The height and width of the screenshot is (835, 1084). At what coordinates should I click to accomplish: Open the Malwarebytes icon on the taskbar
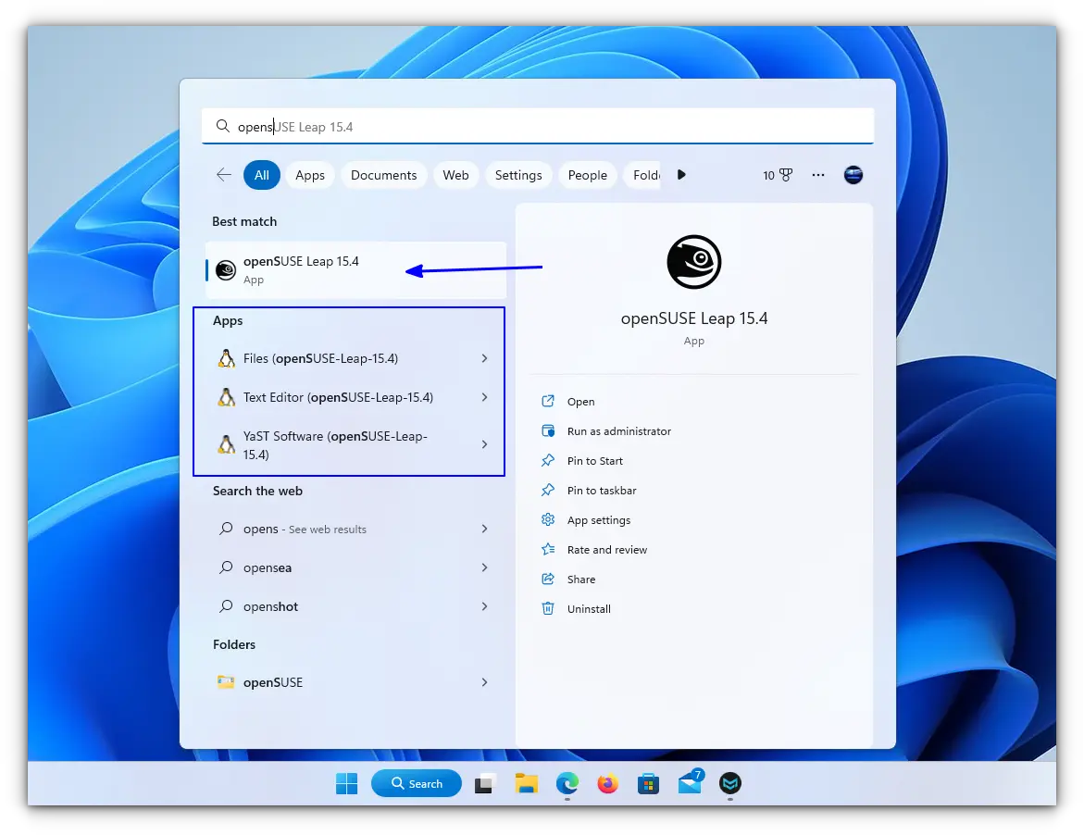coord(730,783)
